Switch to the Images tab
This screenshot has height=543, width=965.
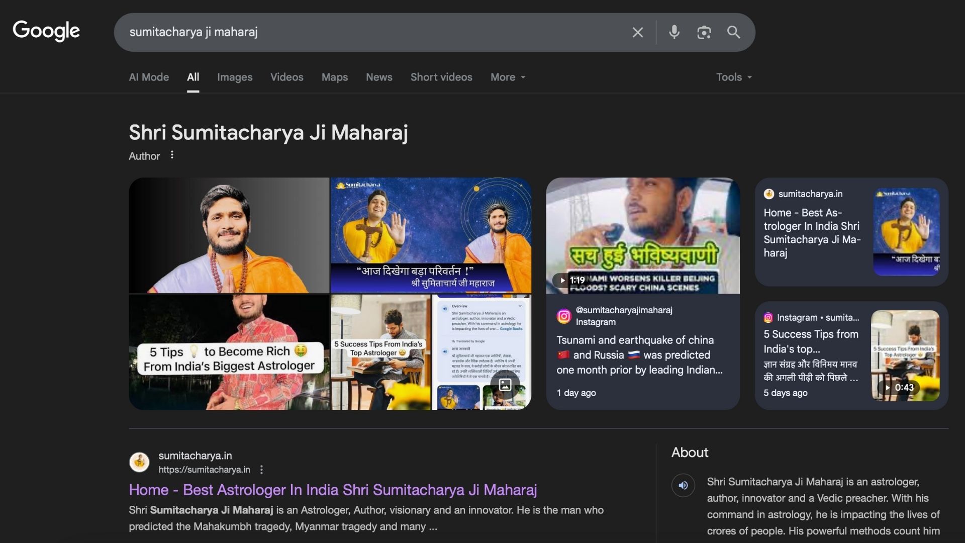coord(235,77)
